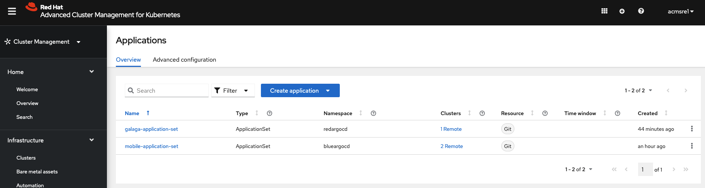Click the 1 Remote clusters link

pos(451,129)
